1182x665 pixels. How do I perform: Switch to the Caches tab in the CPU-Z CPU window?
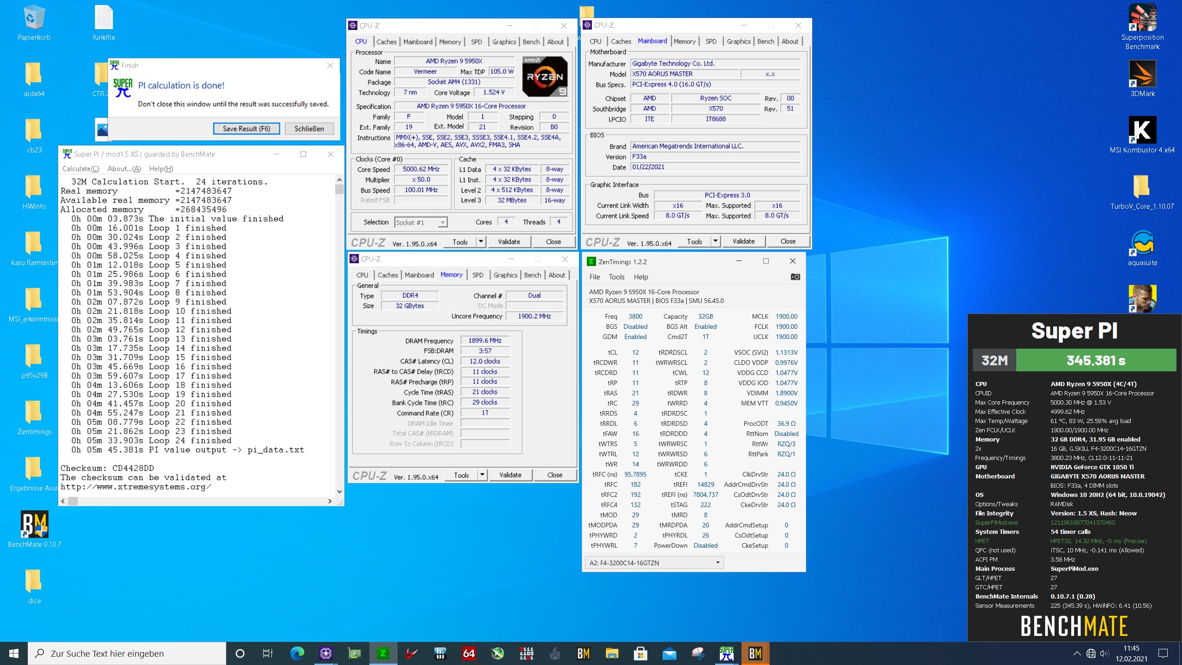click(x=386, y=42)
